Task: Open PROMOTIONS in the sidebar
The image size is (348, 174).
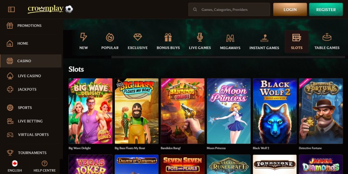Action: 29,26
